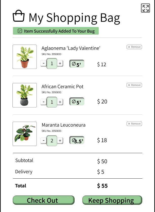Open the Maranta Leuconeura thumbnail
The image size is (155, 212).
[25, 134]
